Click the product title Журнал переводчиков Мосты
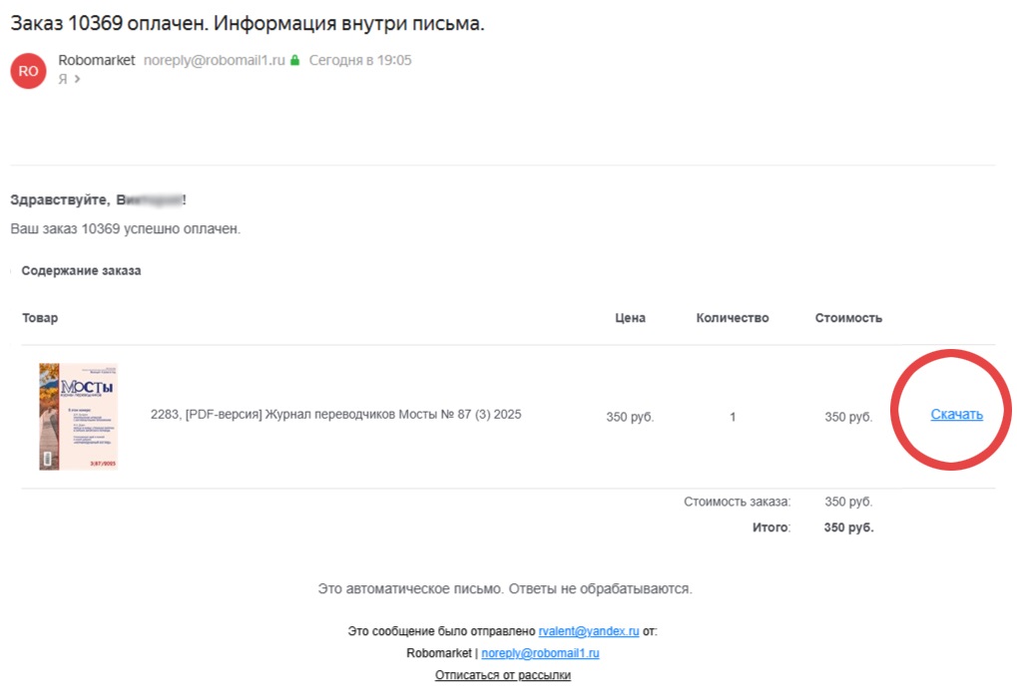 click(335, 415)
